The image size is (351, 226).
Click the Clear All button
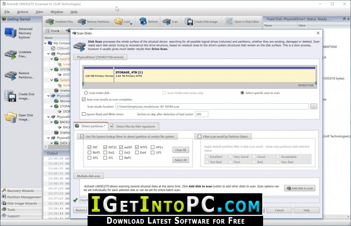[181, 150]
